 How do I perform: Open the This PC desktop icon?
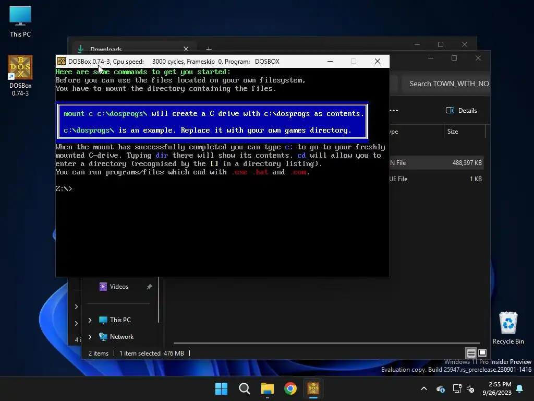click(x=20, y=22)
